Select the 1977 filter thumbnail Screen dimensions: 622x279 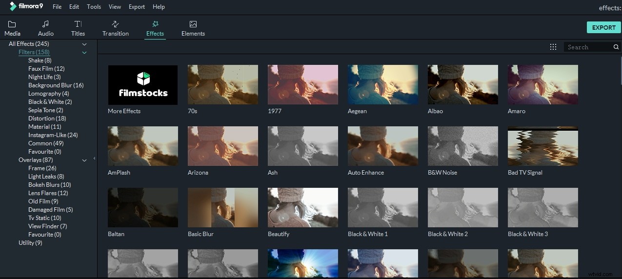[303, 85]
